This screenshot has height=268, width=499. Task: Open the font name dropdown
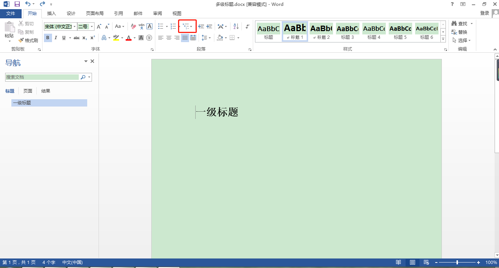75,27
